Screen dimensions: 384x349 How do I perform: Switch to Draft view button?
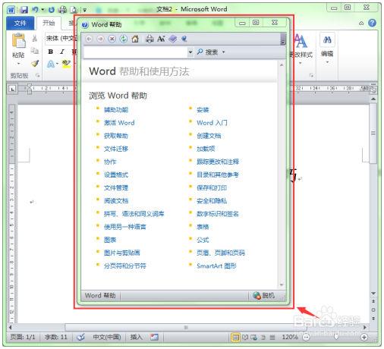(272, 337)
